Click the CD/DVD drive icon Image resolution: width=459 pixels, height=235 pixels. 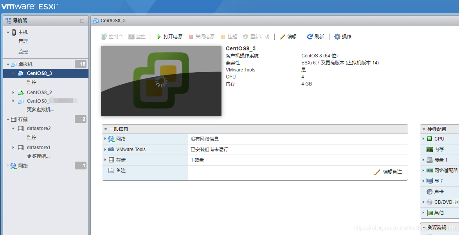(429, 202)
